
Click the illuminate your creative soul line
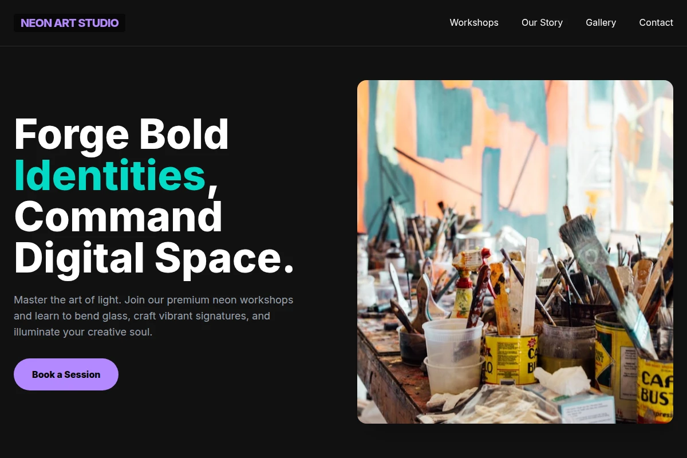click(x=83, y=332)
